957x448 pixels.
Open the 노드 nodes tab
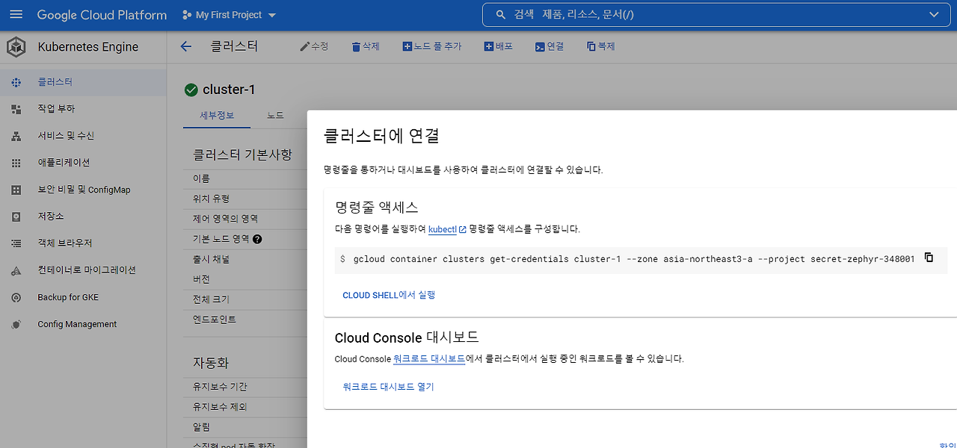(x=275, y=116)
